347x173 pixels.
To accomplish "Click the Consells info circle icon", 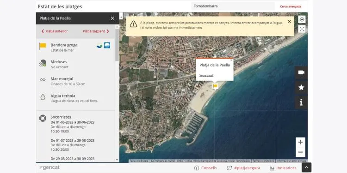I will 197,168.
